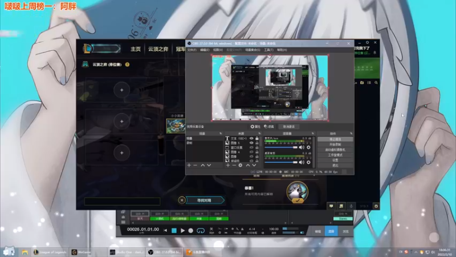Remove selected source in OBS sources panel
Screen dimensions: 456x257
coord(234,165)
